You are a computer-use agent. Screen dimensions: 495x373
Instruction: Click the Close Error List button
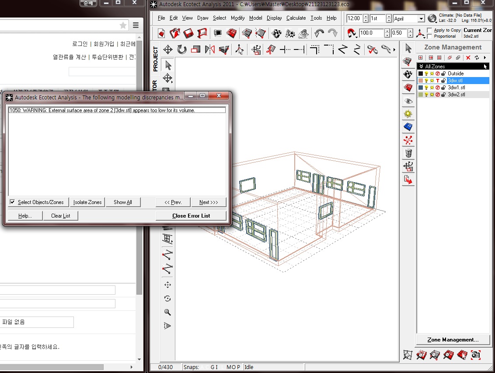pyautogui.click(x=191, y=216)
